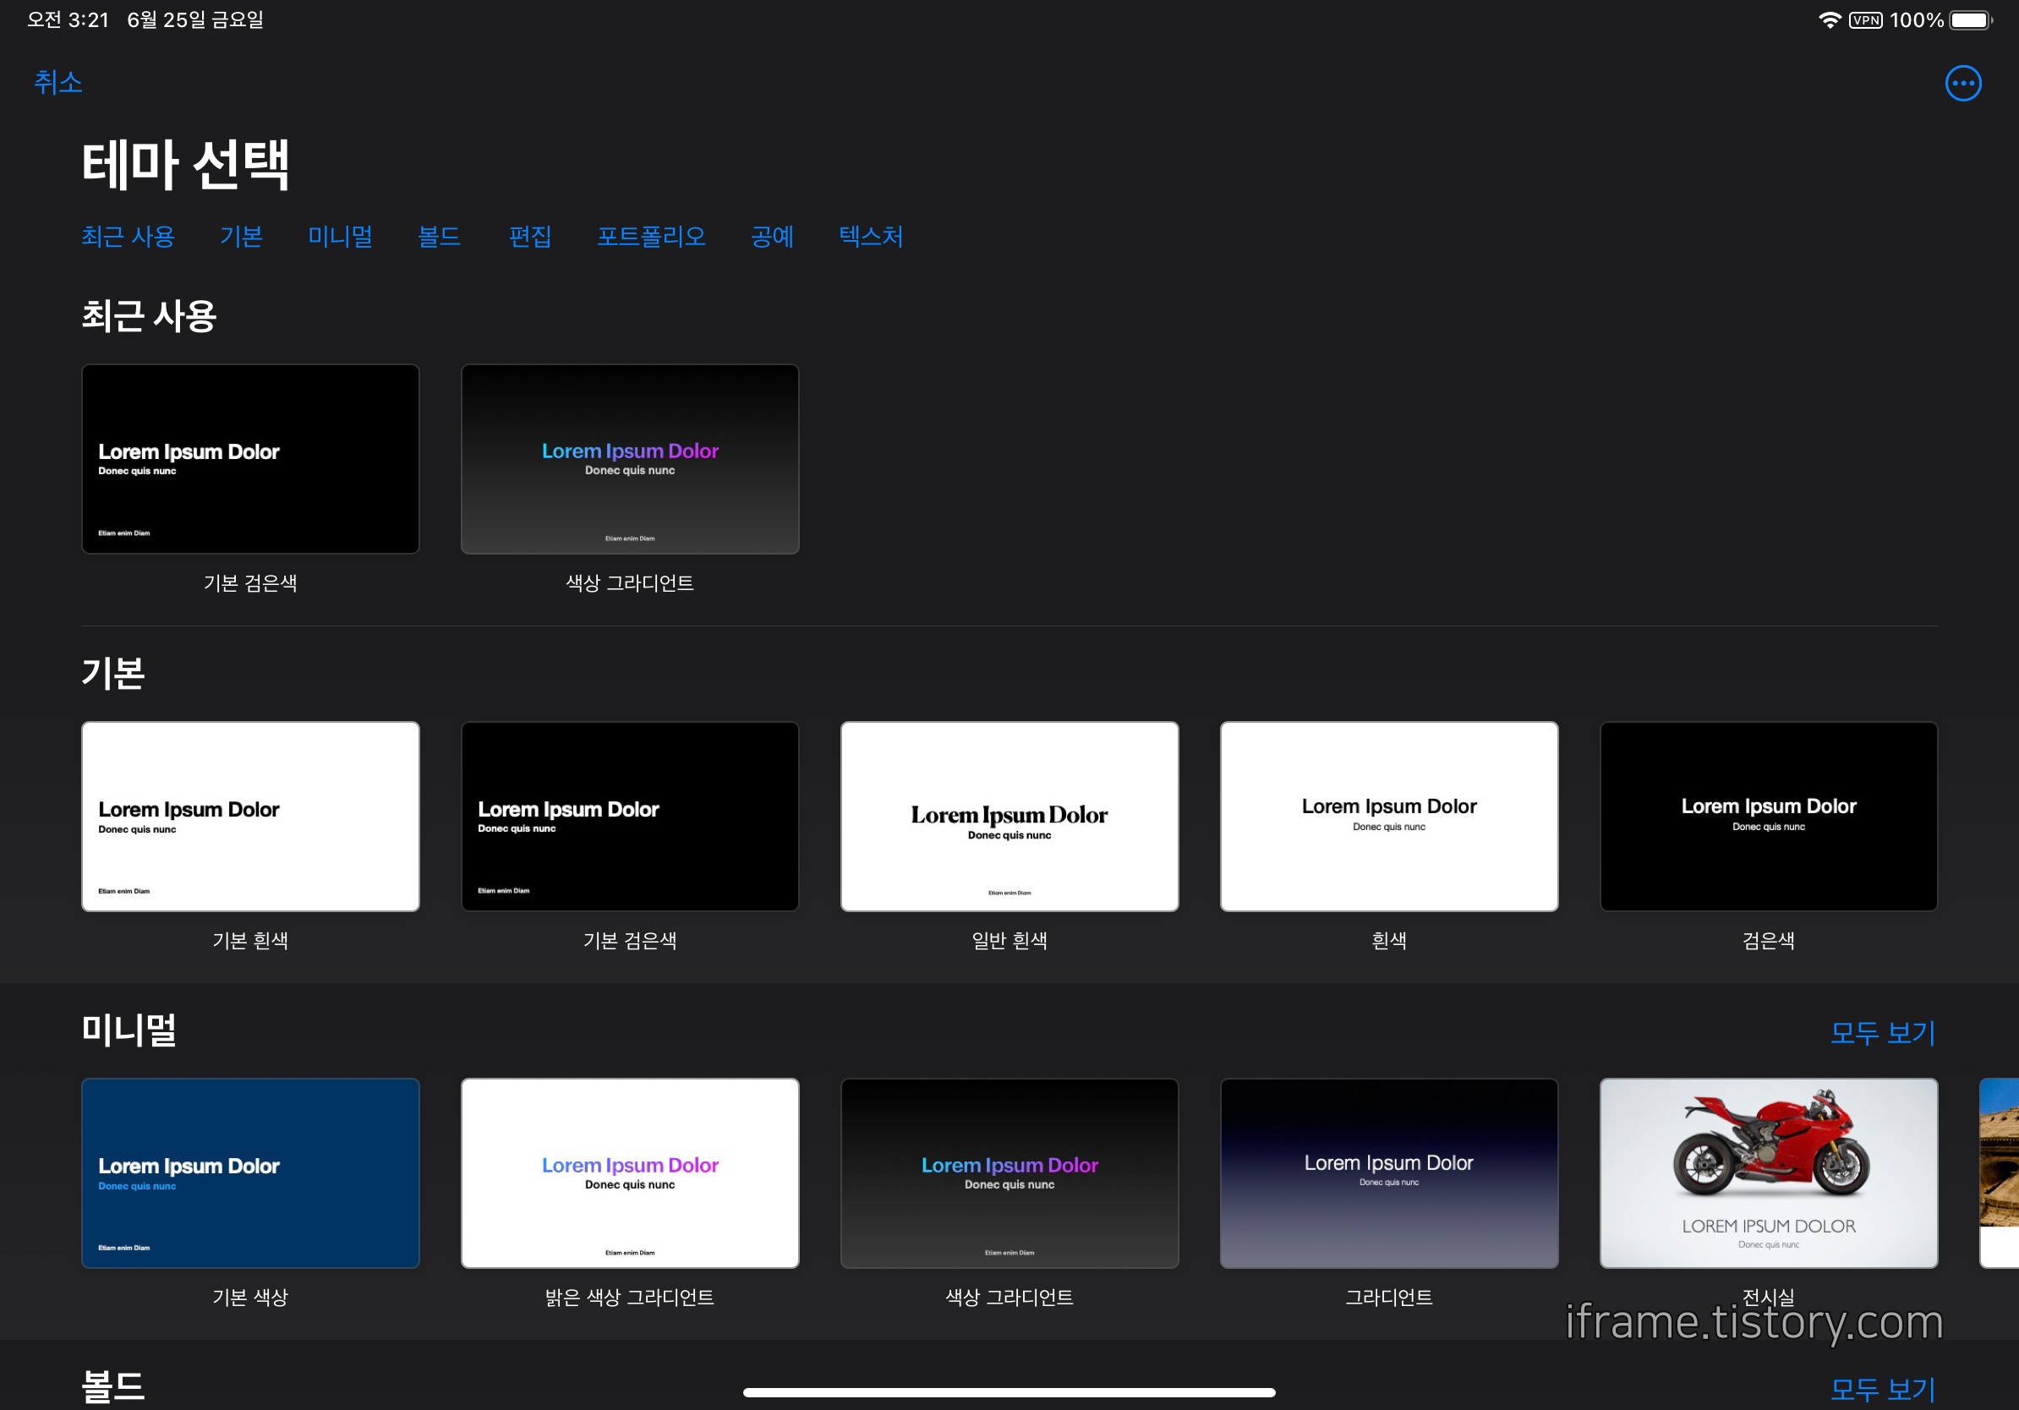Show all themes in 미니멀 section
The image size is (2019, 1410).
(1882, 1032)
